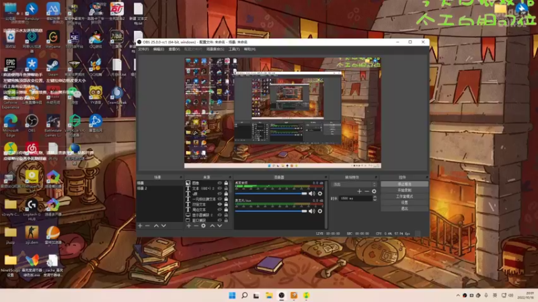The height and width of the screenshot is (302, 538).
Task: Toggle lock on display capture 2 source
Action: pos(226,215)
